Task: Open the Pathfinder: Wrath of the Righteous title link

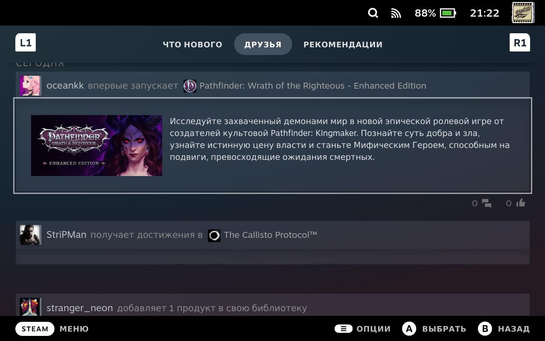Action: [x=313, y=86]
